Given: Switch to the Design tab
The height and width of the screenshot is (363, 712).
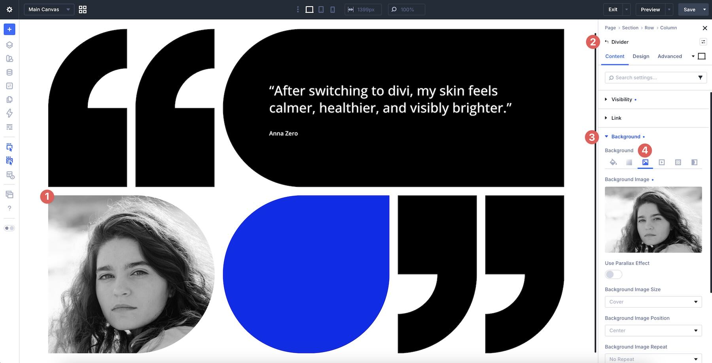Looking at the screenshot, I should coord(641,56).
